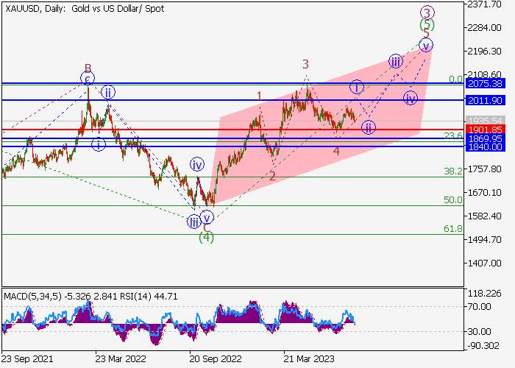The image size is (515, 368).
Task: Select the 118.226 indicator scale value
Action: point(485,294)
